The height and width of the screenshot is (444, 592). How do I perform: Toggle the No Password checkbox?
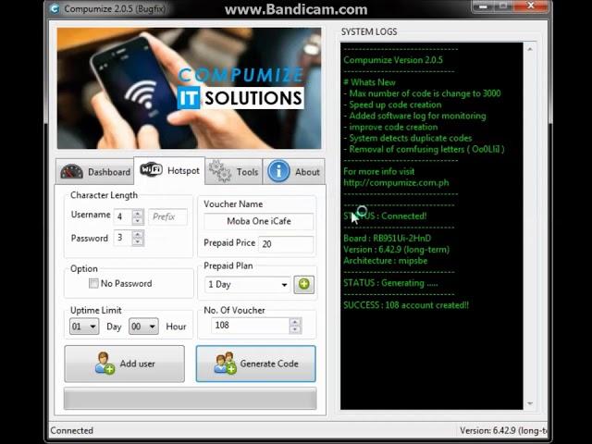click(x=93, y=283)
